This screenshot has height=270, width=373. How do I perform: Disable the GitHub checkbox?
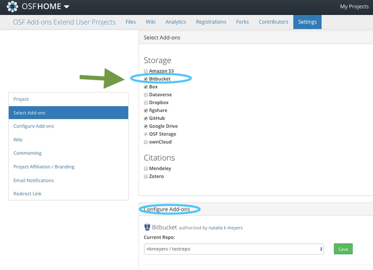coord(146,118)
